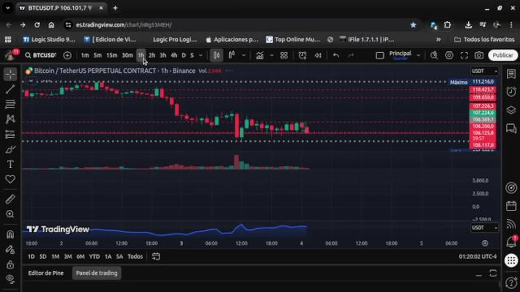Open the economic calendar panel
The image size is (520, 292).
click(511, 206)
